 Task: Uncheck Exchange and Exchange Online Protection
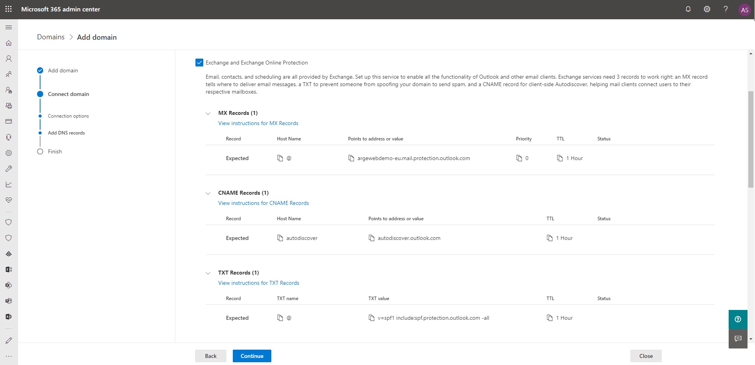pos(199,63)
